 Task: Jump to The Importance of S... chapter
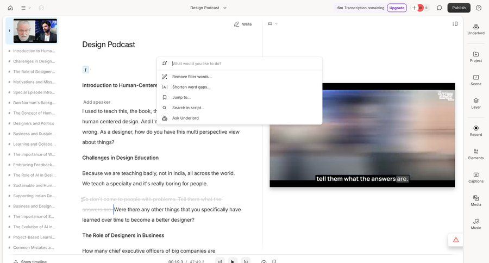(34, 216)
